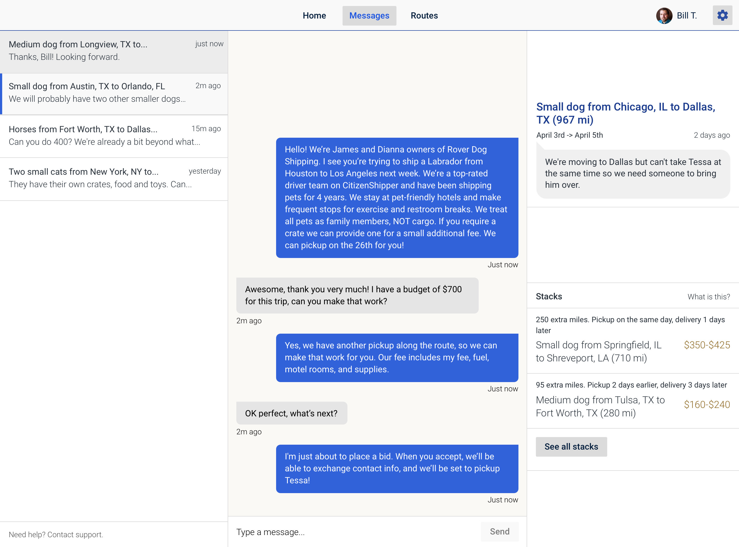Click Bill T. profile avatar
The image size is (739, 547).
664,16
